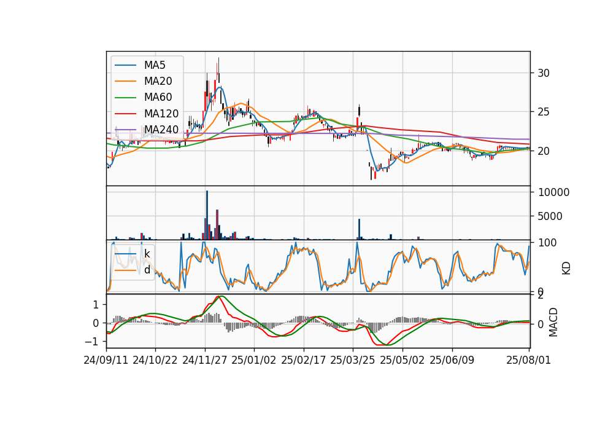Click the price axis value 25
The width and height of the screenshot is (589, 424).
click(544, 112)
